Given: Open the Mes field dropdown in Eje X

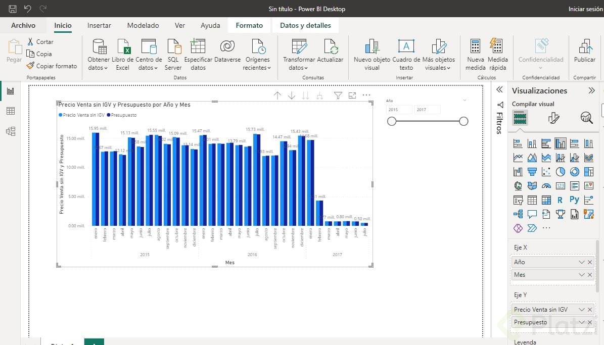Looking at the screenshot, I should tap(581, 275).
